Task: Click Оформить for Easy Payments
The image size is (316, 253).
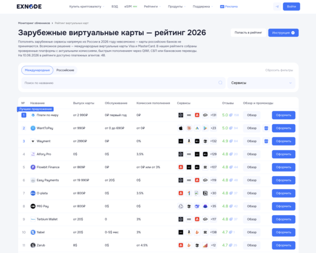Action: coord(283,180)
